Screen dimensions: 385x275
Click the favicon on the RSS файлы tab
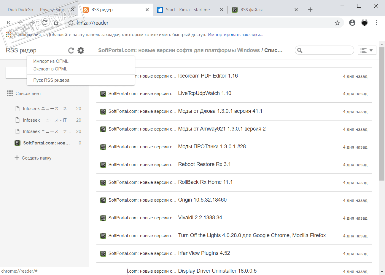point(235,10)
